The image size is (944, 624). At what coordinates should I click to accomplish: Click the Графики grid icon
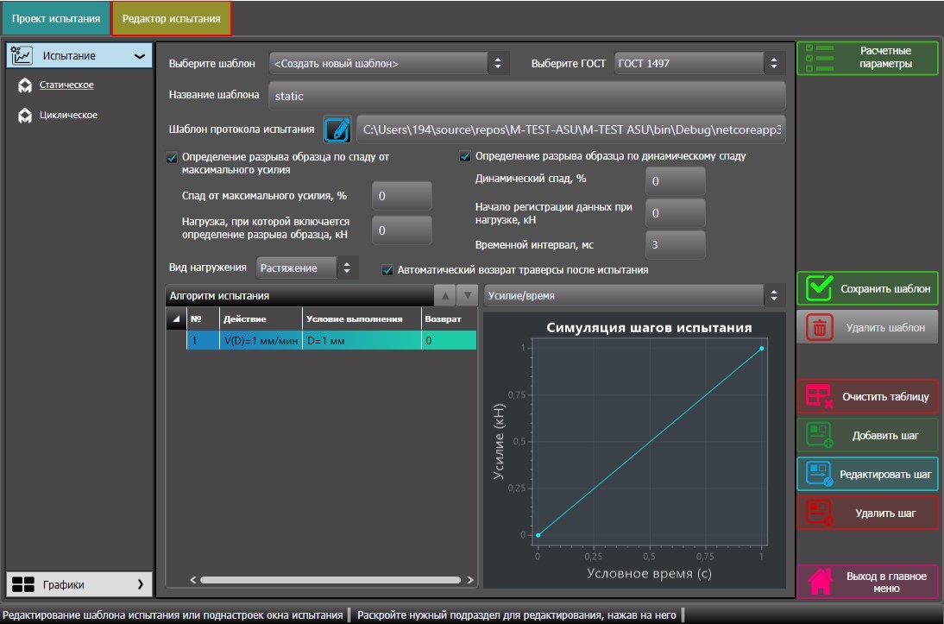click(x=23, y=584)
